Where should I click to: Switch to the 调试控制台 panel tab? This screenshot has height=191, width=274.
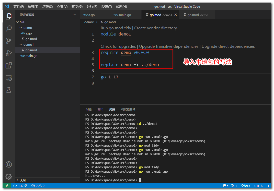coord(128,109)
